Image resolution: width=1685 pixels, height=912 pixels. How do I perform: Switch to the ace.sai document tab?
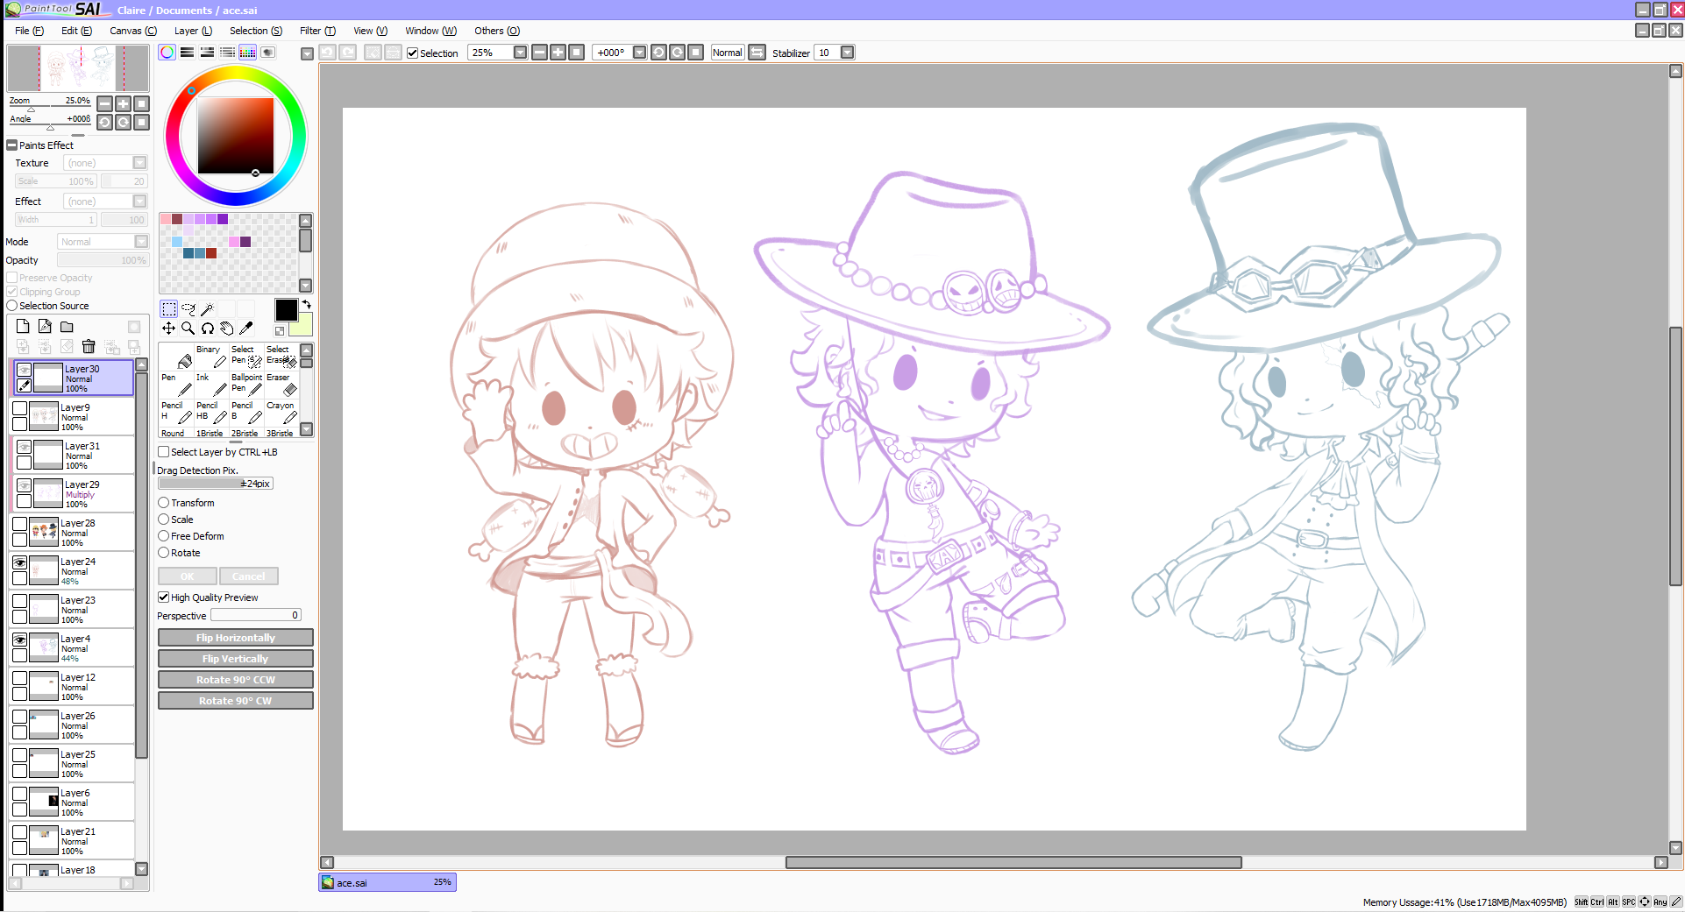[x=387, y=882]
